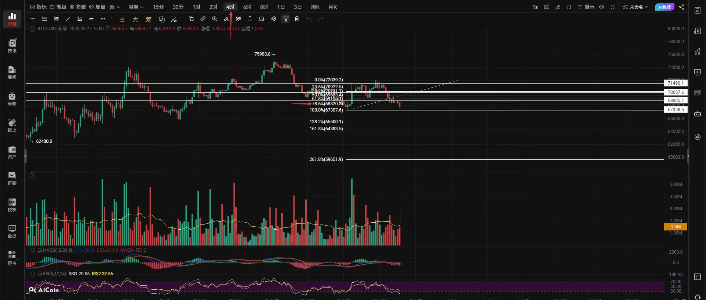706x300 pixels.
Task: Open more drawing tools (three dots)
Action: click(x=103, y=19)
